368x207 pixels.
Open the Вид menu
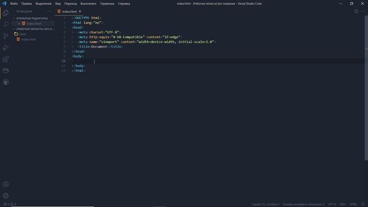point(57,3)
